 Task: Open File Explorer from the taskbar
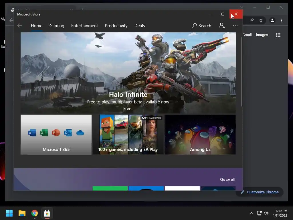[x=22, y=213]
